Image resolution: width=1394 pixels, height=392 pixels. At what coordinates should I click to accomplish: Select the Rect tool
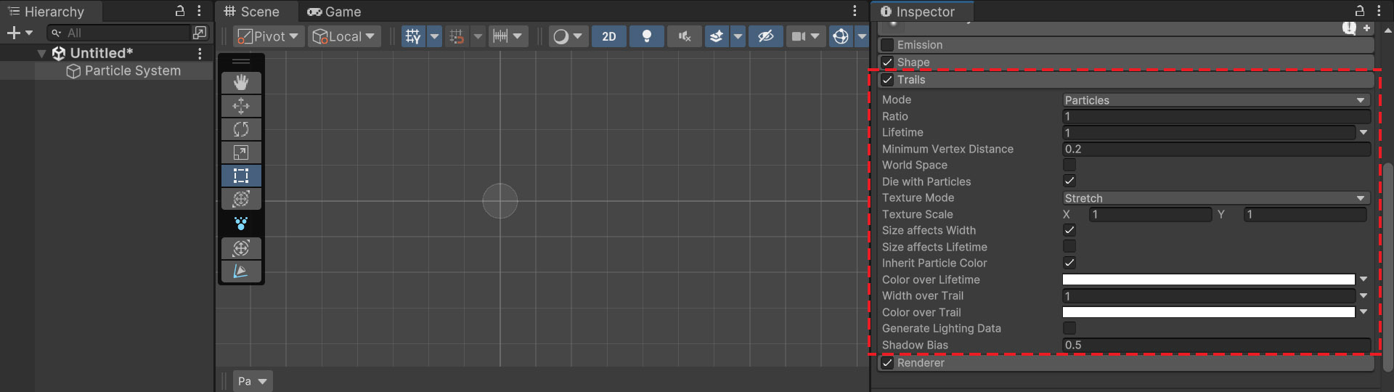point(241,176)
